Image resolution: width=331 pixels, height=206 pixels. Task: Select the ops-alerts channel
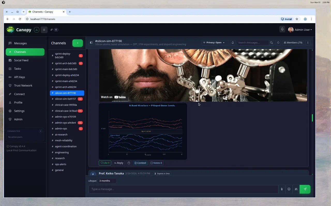pos(67,164)
